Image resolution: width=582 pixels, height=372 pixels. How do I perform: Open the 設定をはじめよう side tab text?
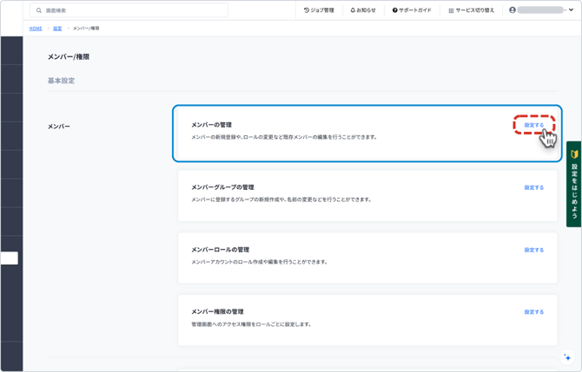tap(574, 192)
